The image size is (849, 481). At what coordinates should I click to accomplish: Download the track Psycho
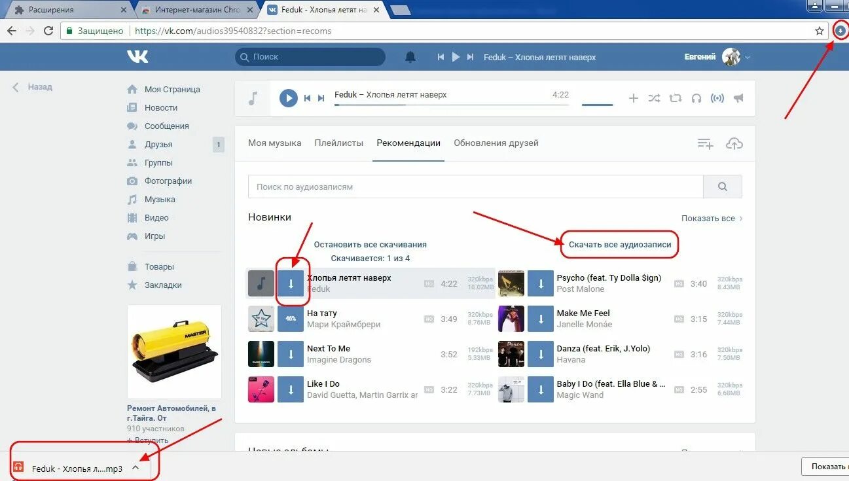[x=541, y=283]
